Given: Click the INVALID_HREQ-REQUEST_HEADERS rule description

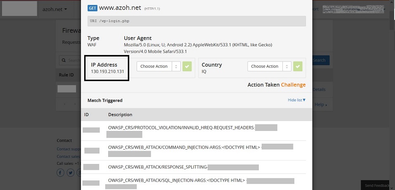Looking at the screenshot, I should (181, 128).
